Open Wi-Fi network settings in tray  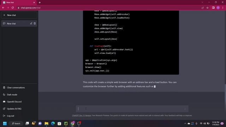tap(201, 123)
